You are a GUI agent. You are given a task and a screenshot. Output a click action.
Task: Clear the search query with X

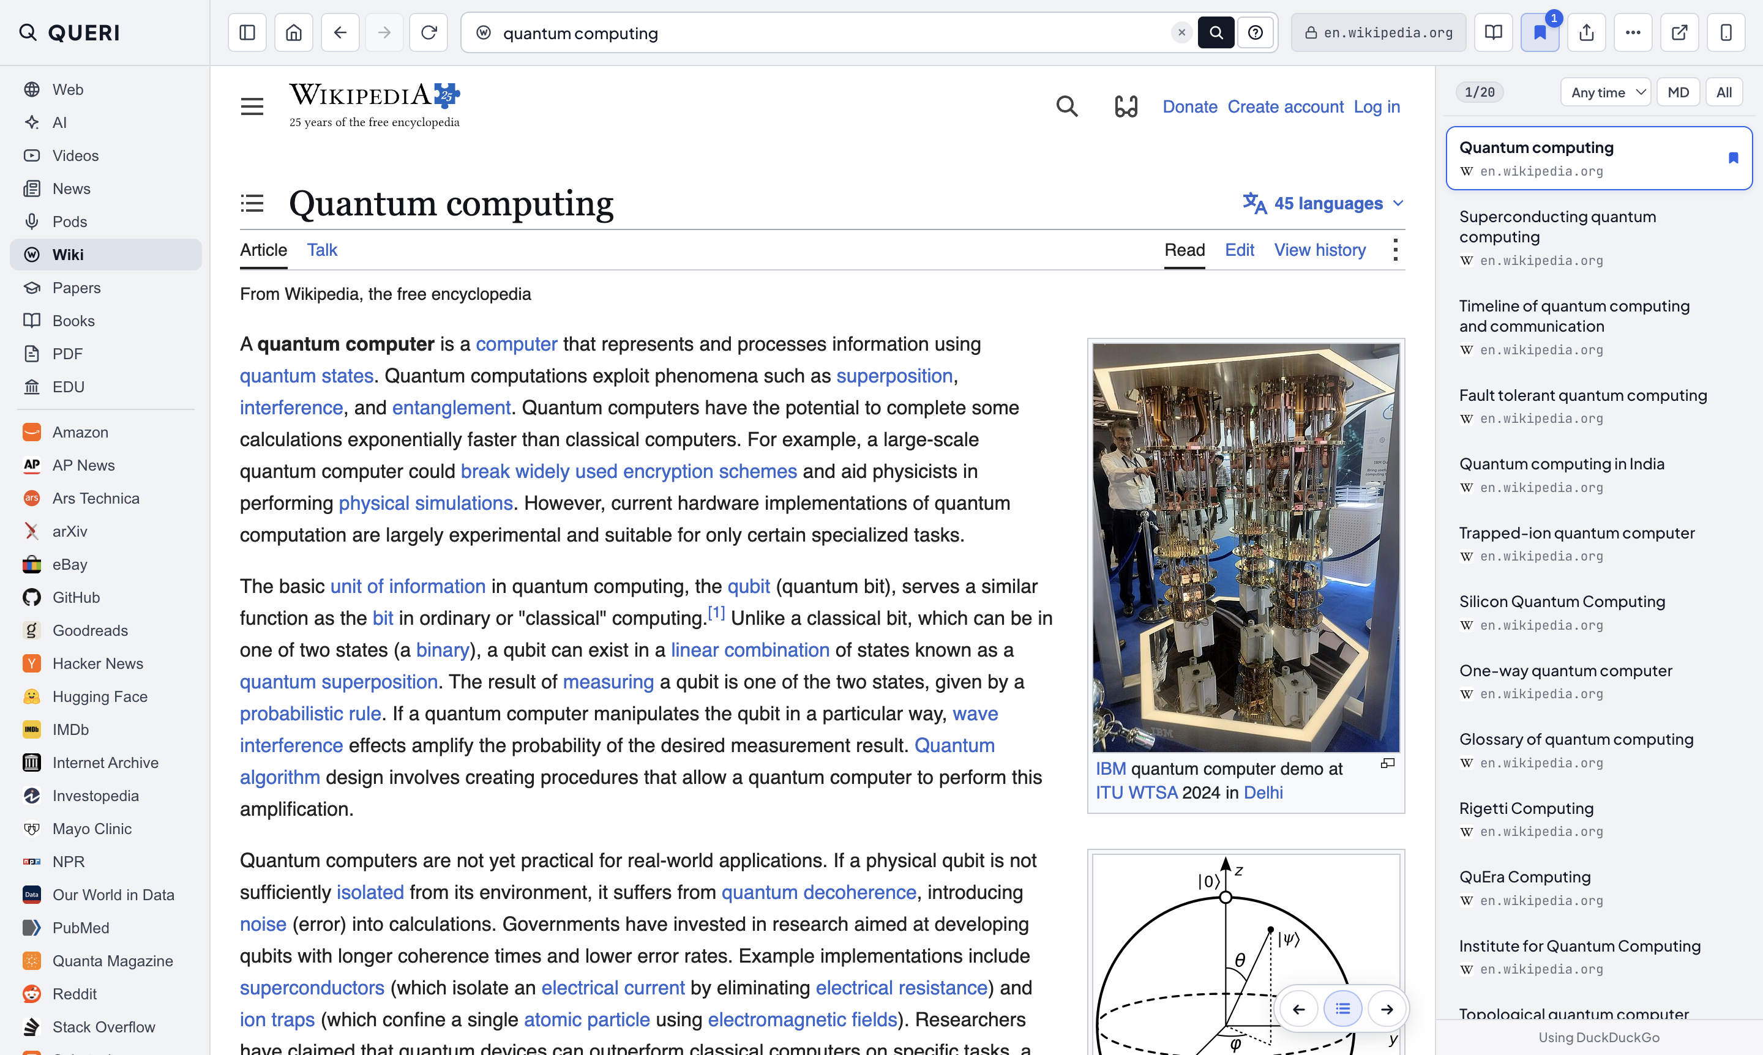[1181, 32]
